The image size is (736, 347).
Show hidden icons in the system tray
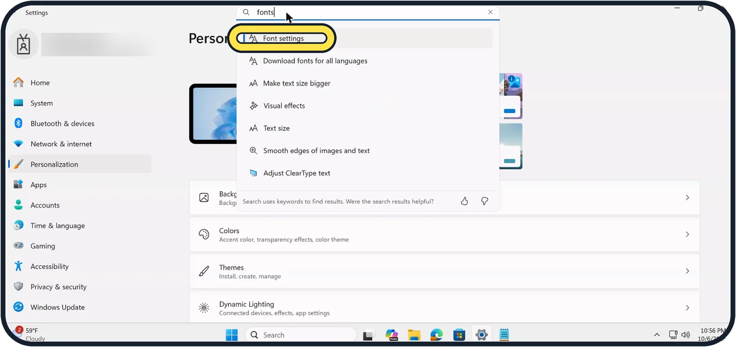657,335
